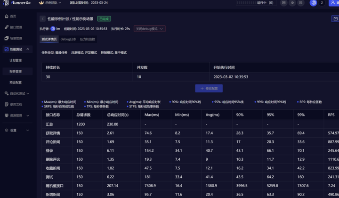Switch to the 压力机监控 tab

tap(88, 39)
